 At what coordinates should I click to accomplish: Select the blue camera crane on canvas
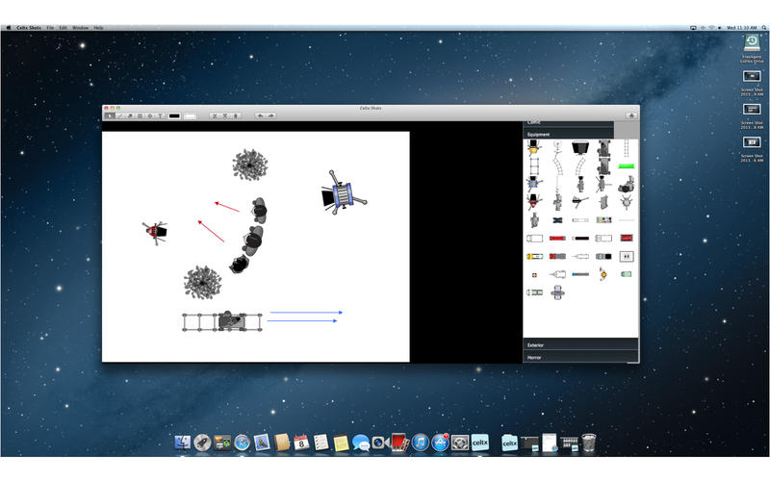tap(343, 193)
